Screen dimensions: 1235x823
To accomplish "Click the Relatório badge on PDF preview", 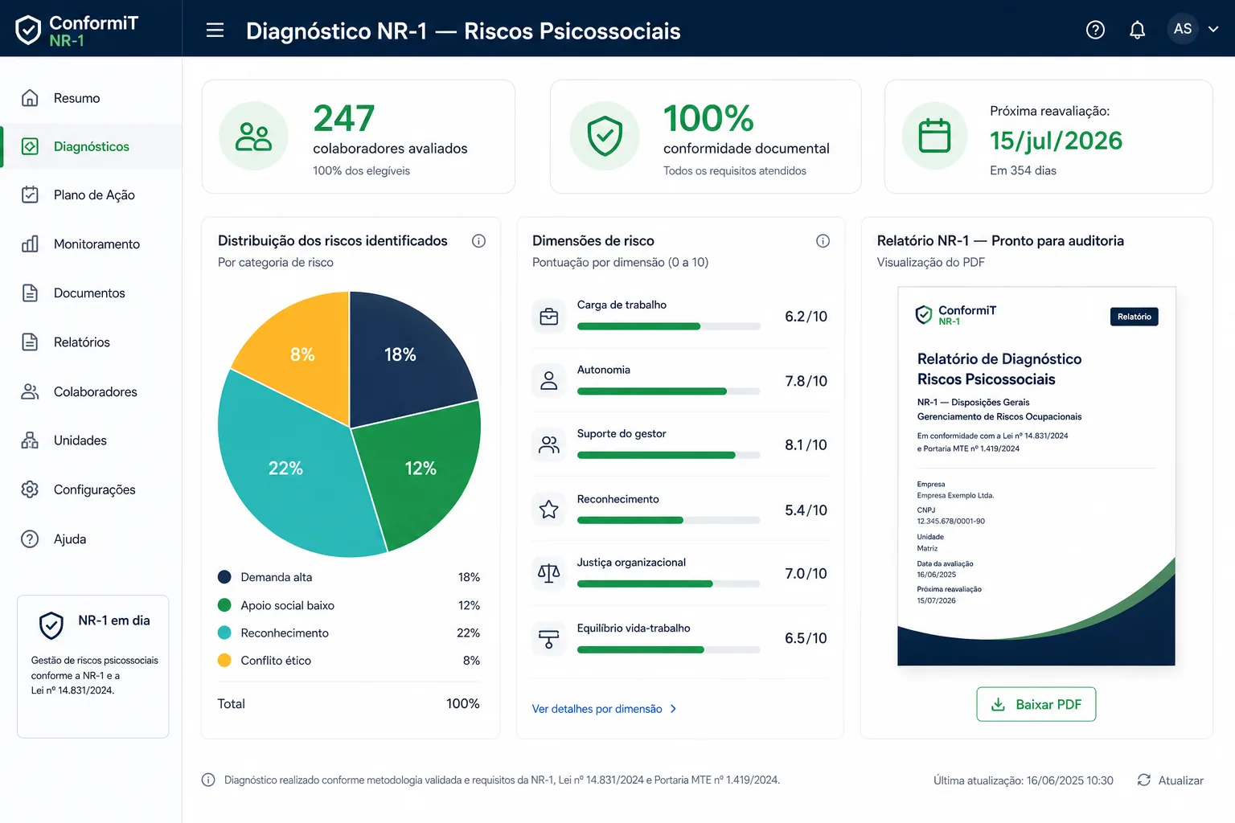I will point(1134,317).
